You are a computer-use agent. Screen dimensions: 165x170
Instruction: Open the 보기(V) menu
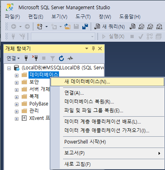click(59, 17)
